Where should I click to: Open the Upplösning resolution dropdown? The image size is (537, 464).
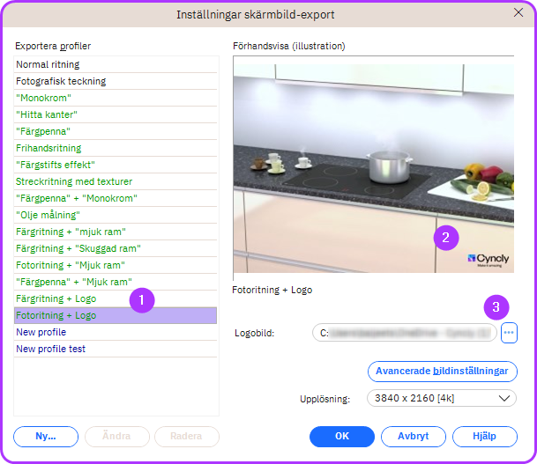coord(442,399)
